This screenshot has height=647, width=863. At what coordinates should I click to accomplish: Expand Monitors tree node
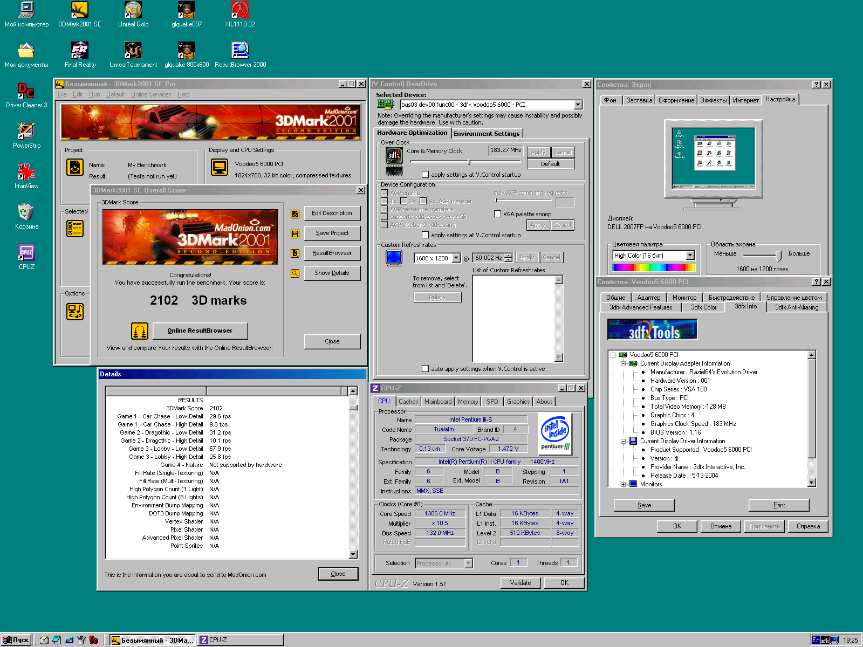tap(623, 484)
